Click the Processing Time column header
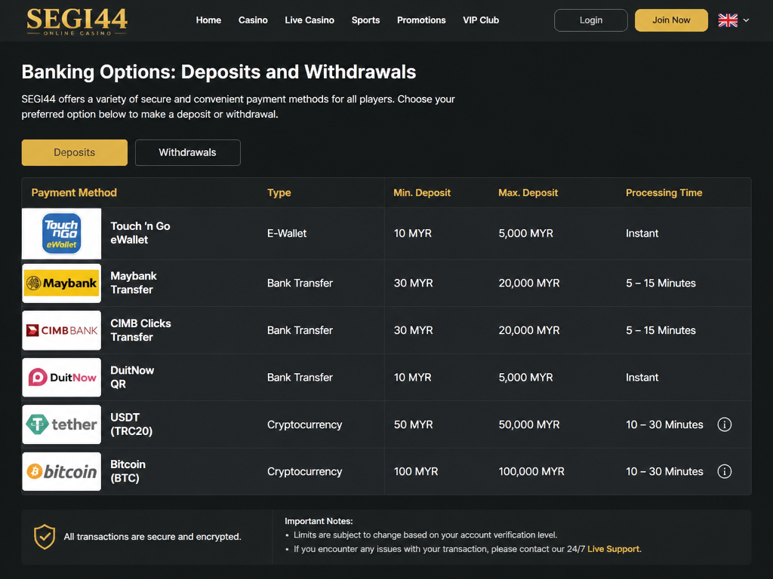The image size is (773, 579). coord(664,192)
